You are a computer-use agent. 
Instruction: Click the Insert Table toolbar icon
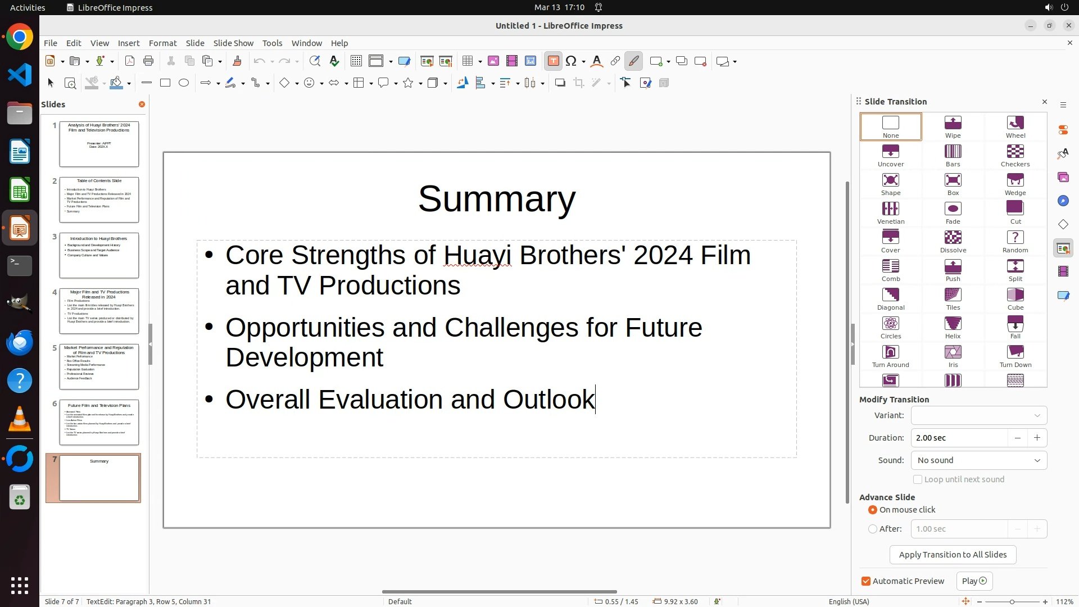click(468, 61)
